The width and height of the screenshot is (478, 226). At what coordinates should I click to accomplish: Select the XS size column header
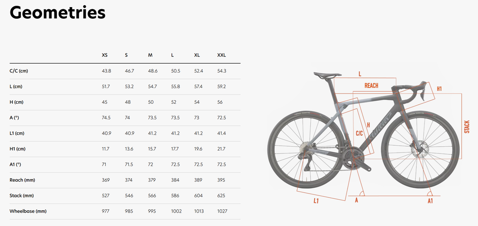click(105, 55)
